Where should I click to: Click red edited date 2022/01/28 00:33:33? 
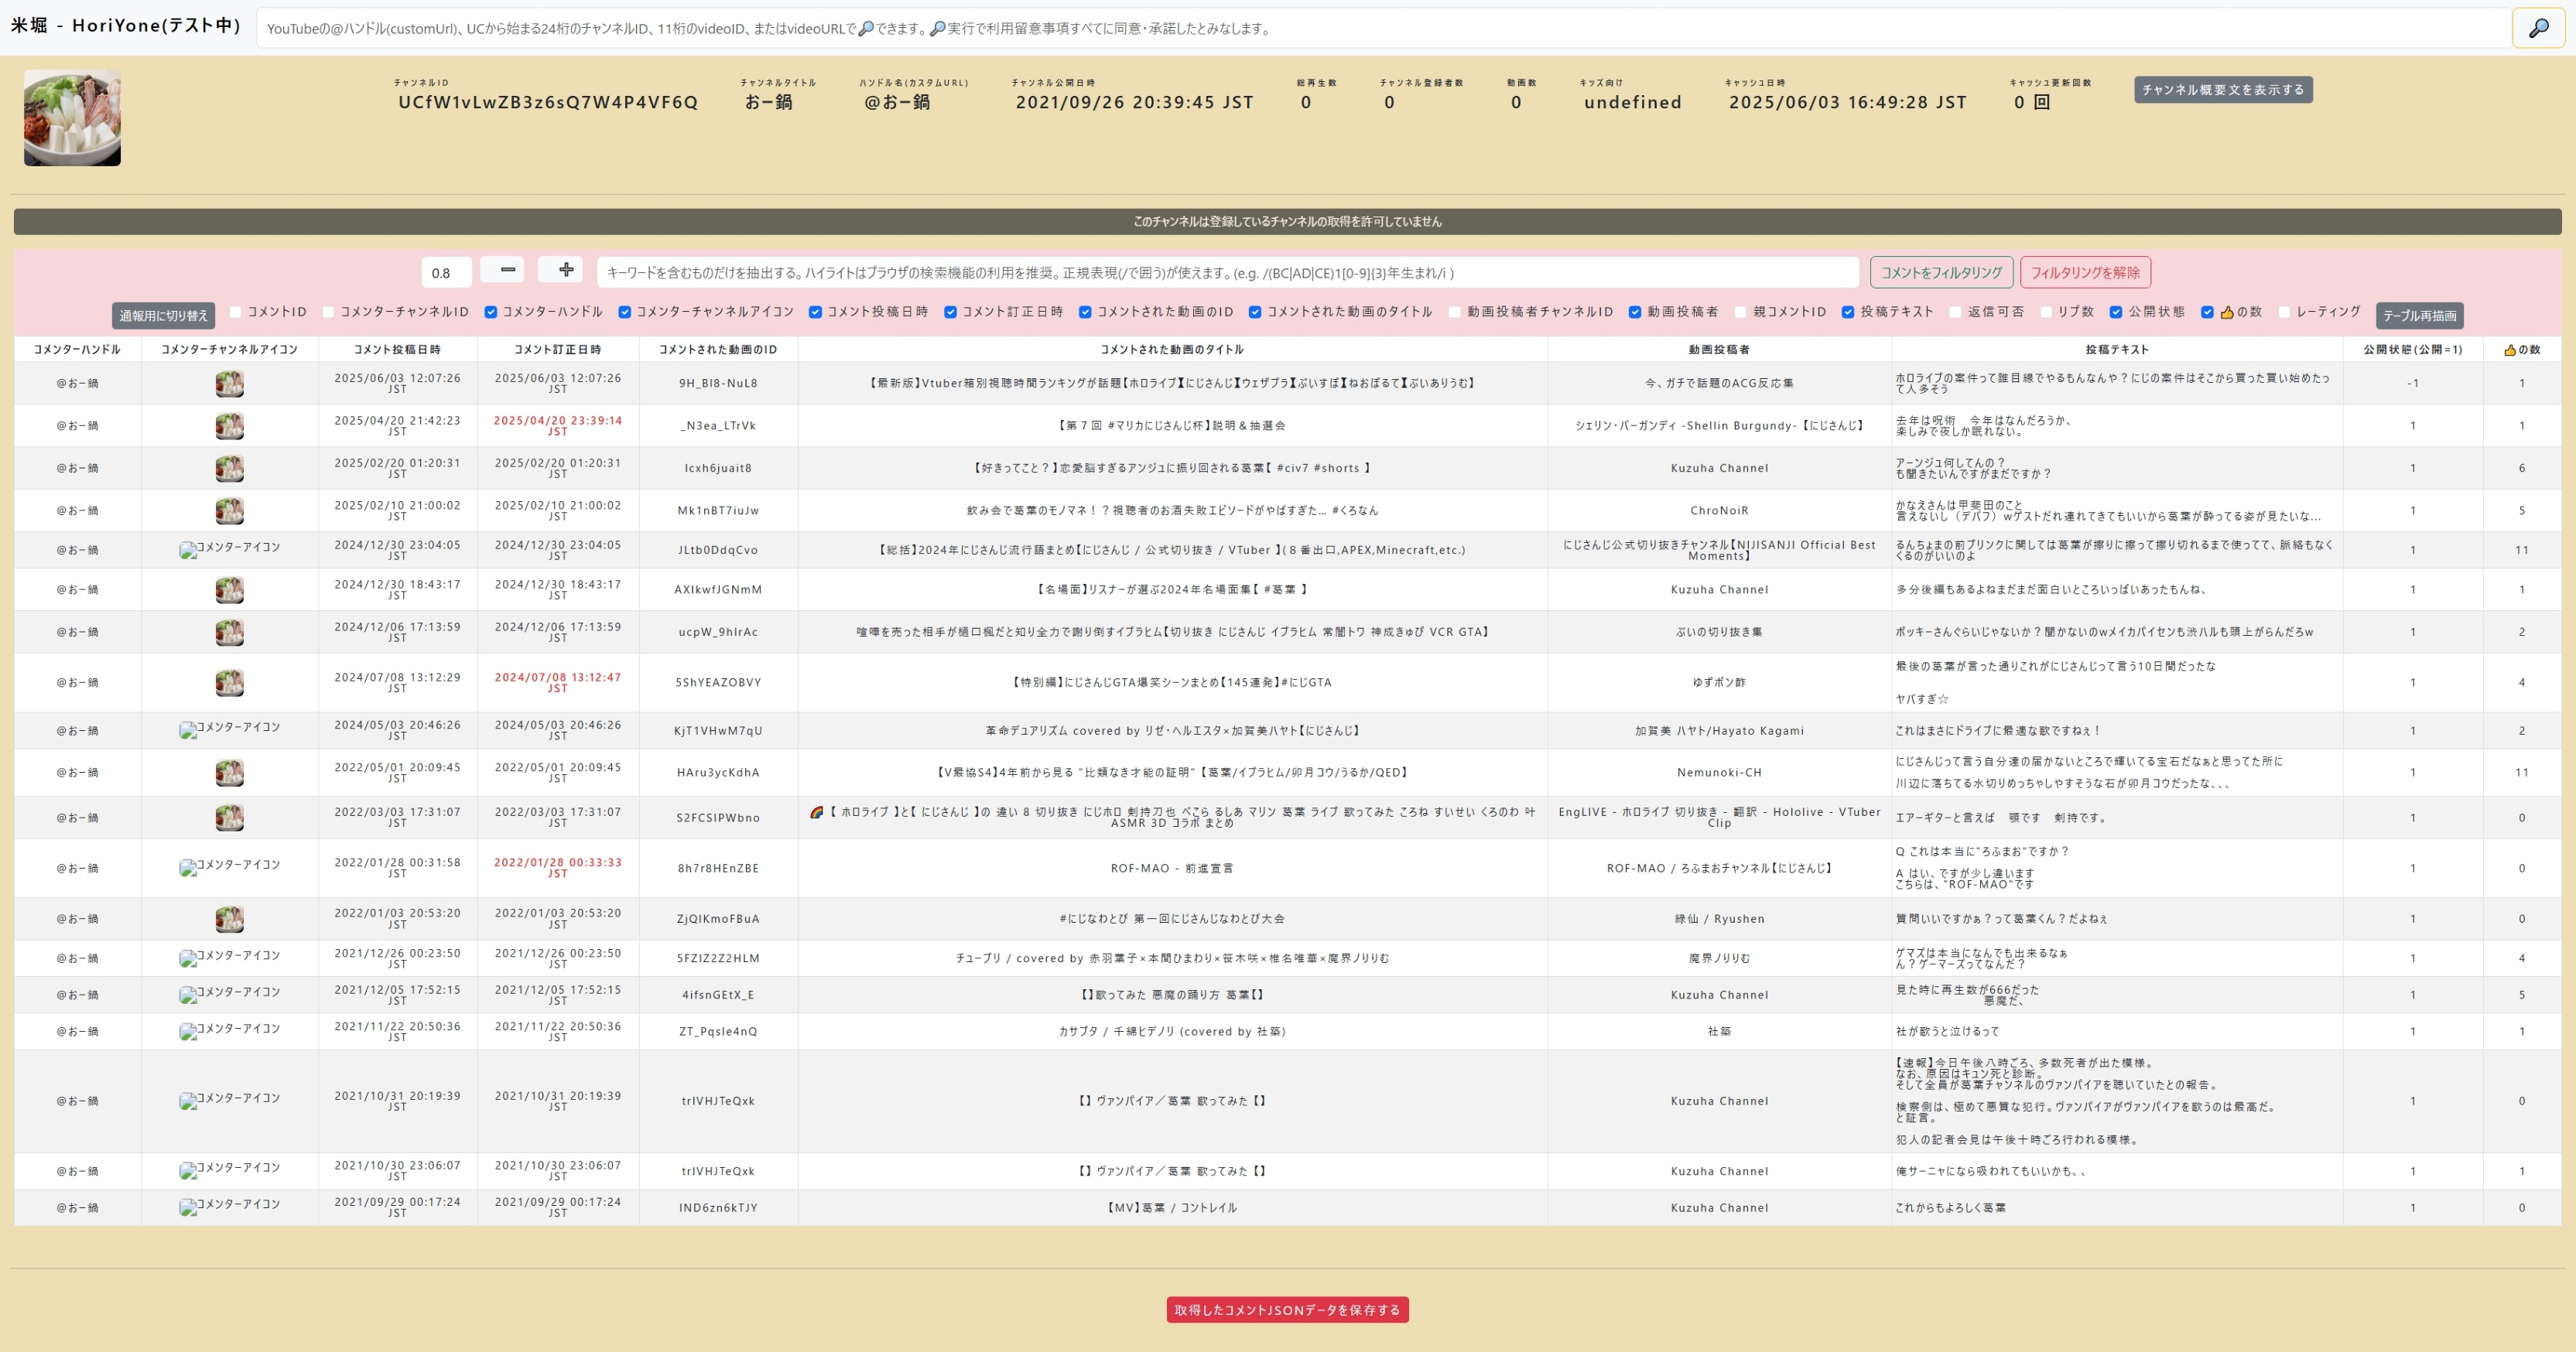coord(558,867)
